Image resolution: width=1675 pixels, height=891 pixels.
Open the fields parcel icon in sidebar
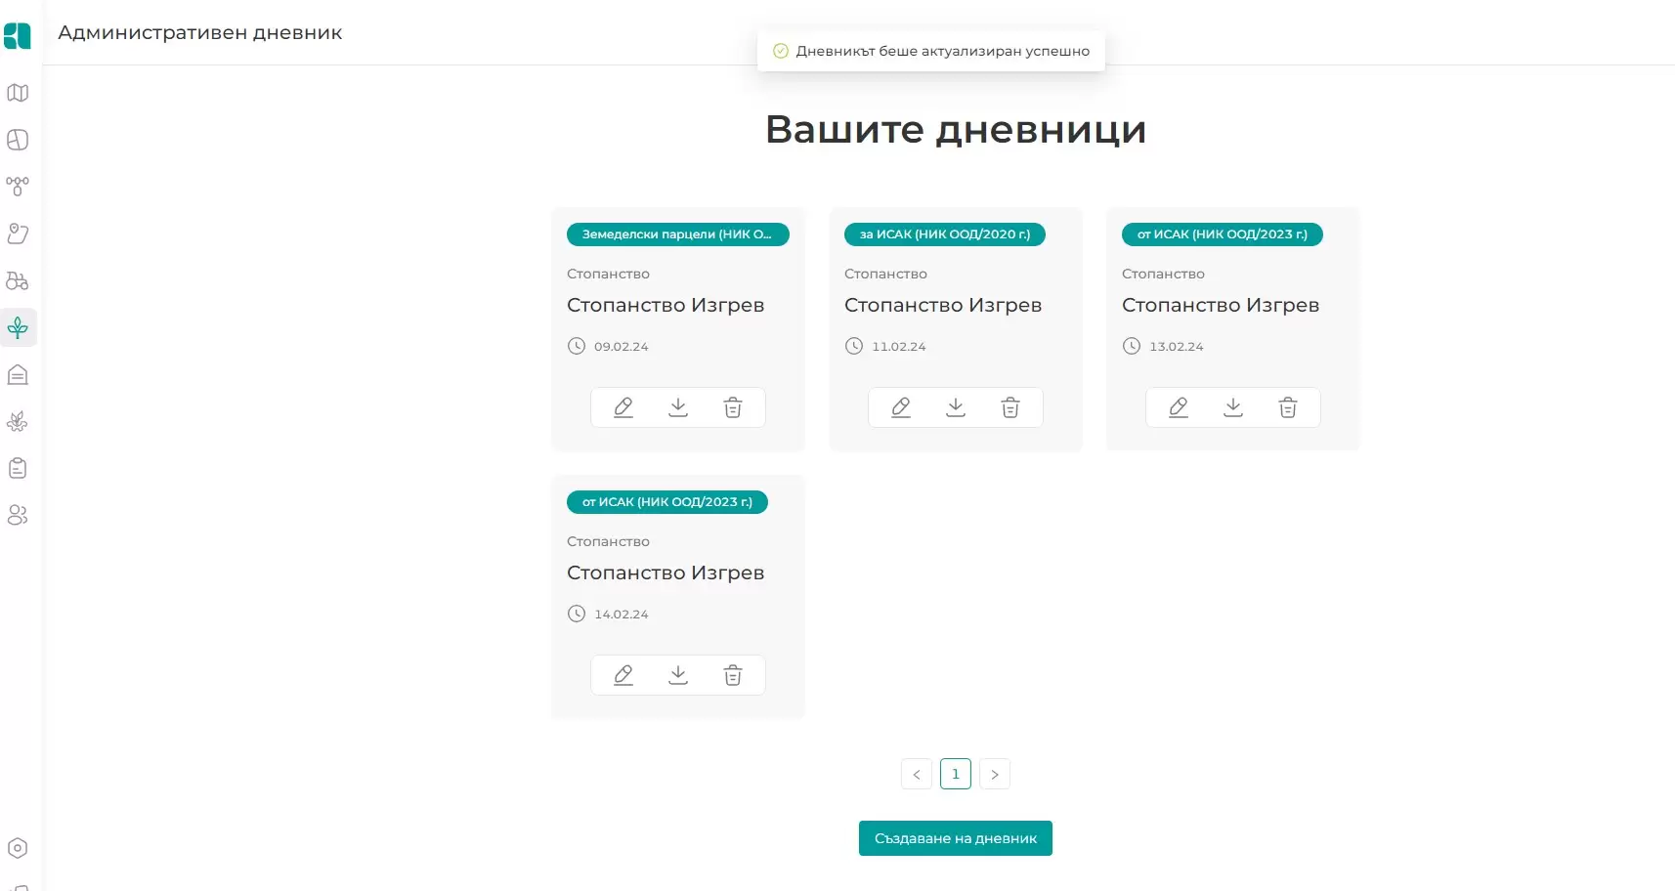coord(18,140)
